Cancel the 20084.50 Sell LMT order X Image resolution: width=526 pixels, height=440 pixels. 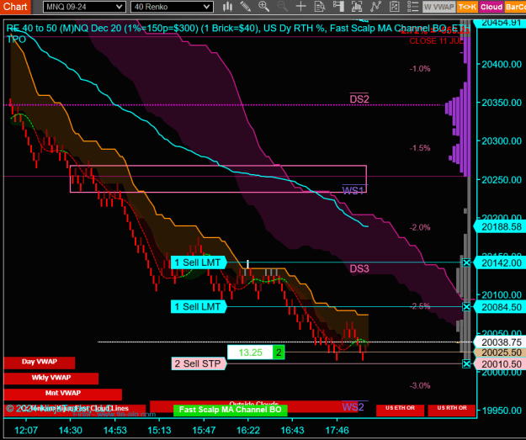[x=466, y=306]
